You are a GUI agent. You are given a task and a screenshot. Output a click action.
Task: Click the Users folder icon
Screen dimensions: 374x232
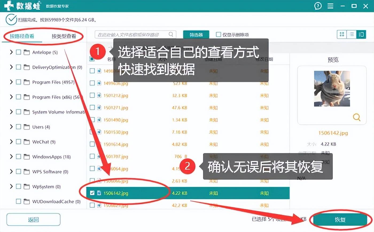(x=27, y=127)
